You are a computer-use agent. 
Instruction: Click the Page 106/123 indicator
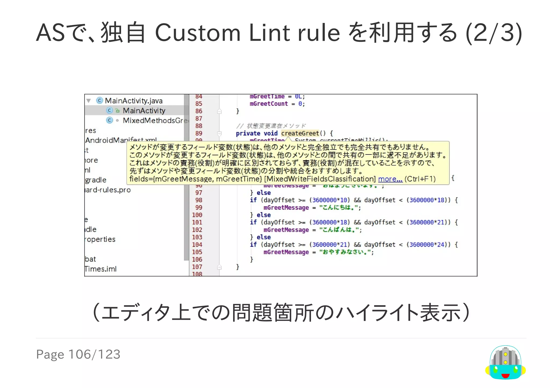coord(78,354)
